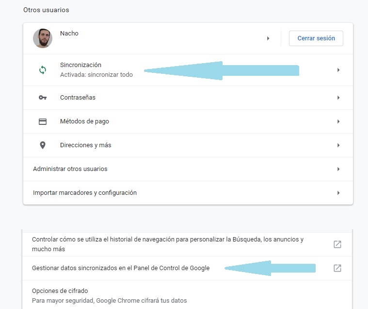Click 'Controlar cómo se utiliza el historial' text
The image size is (368, 309).
point(168,244)
